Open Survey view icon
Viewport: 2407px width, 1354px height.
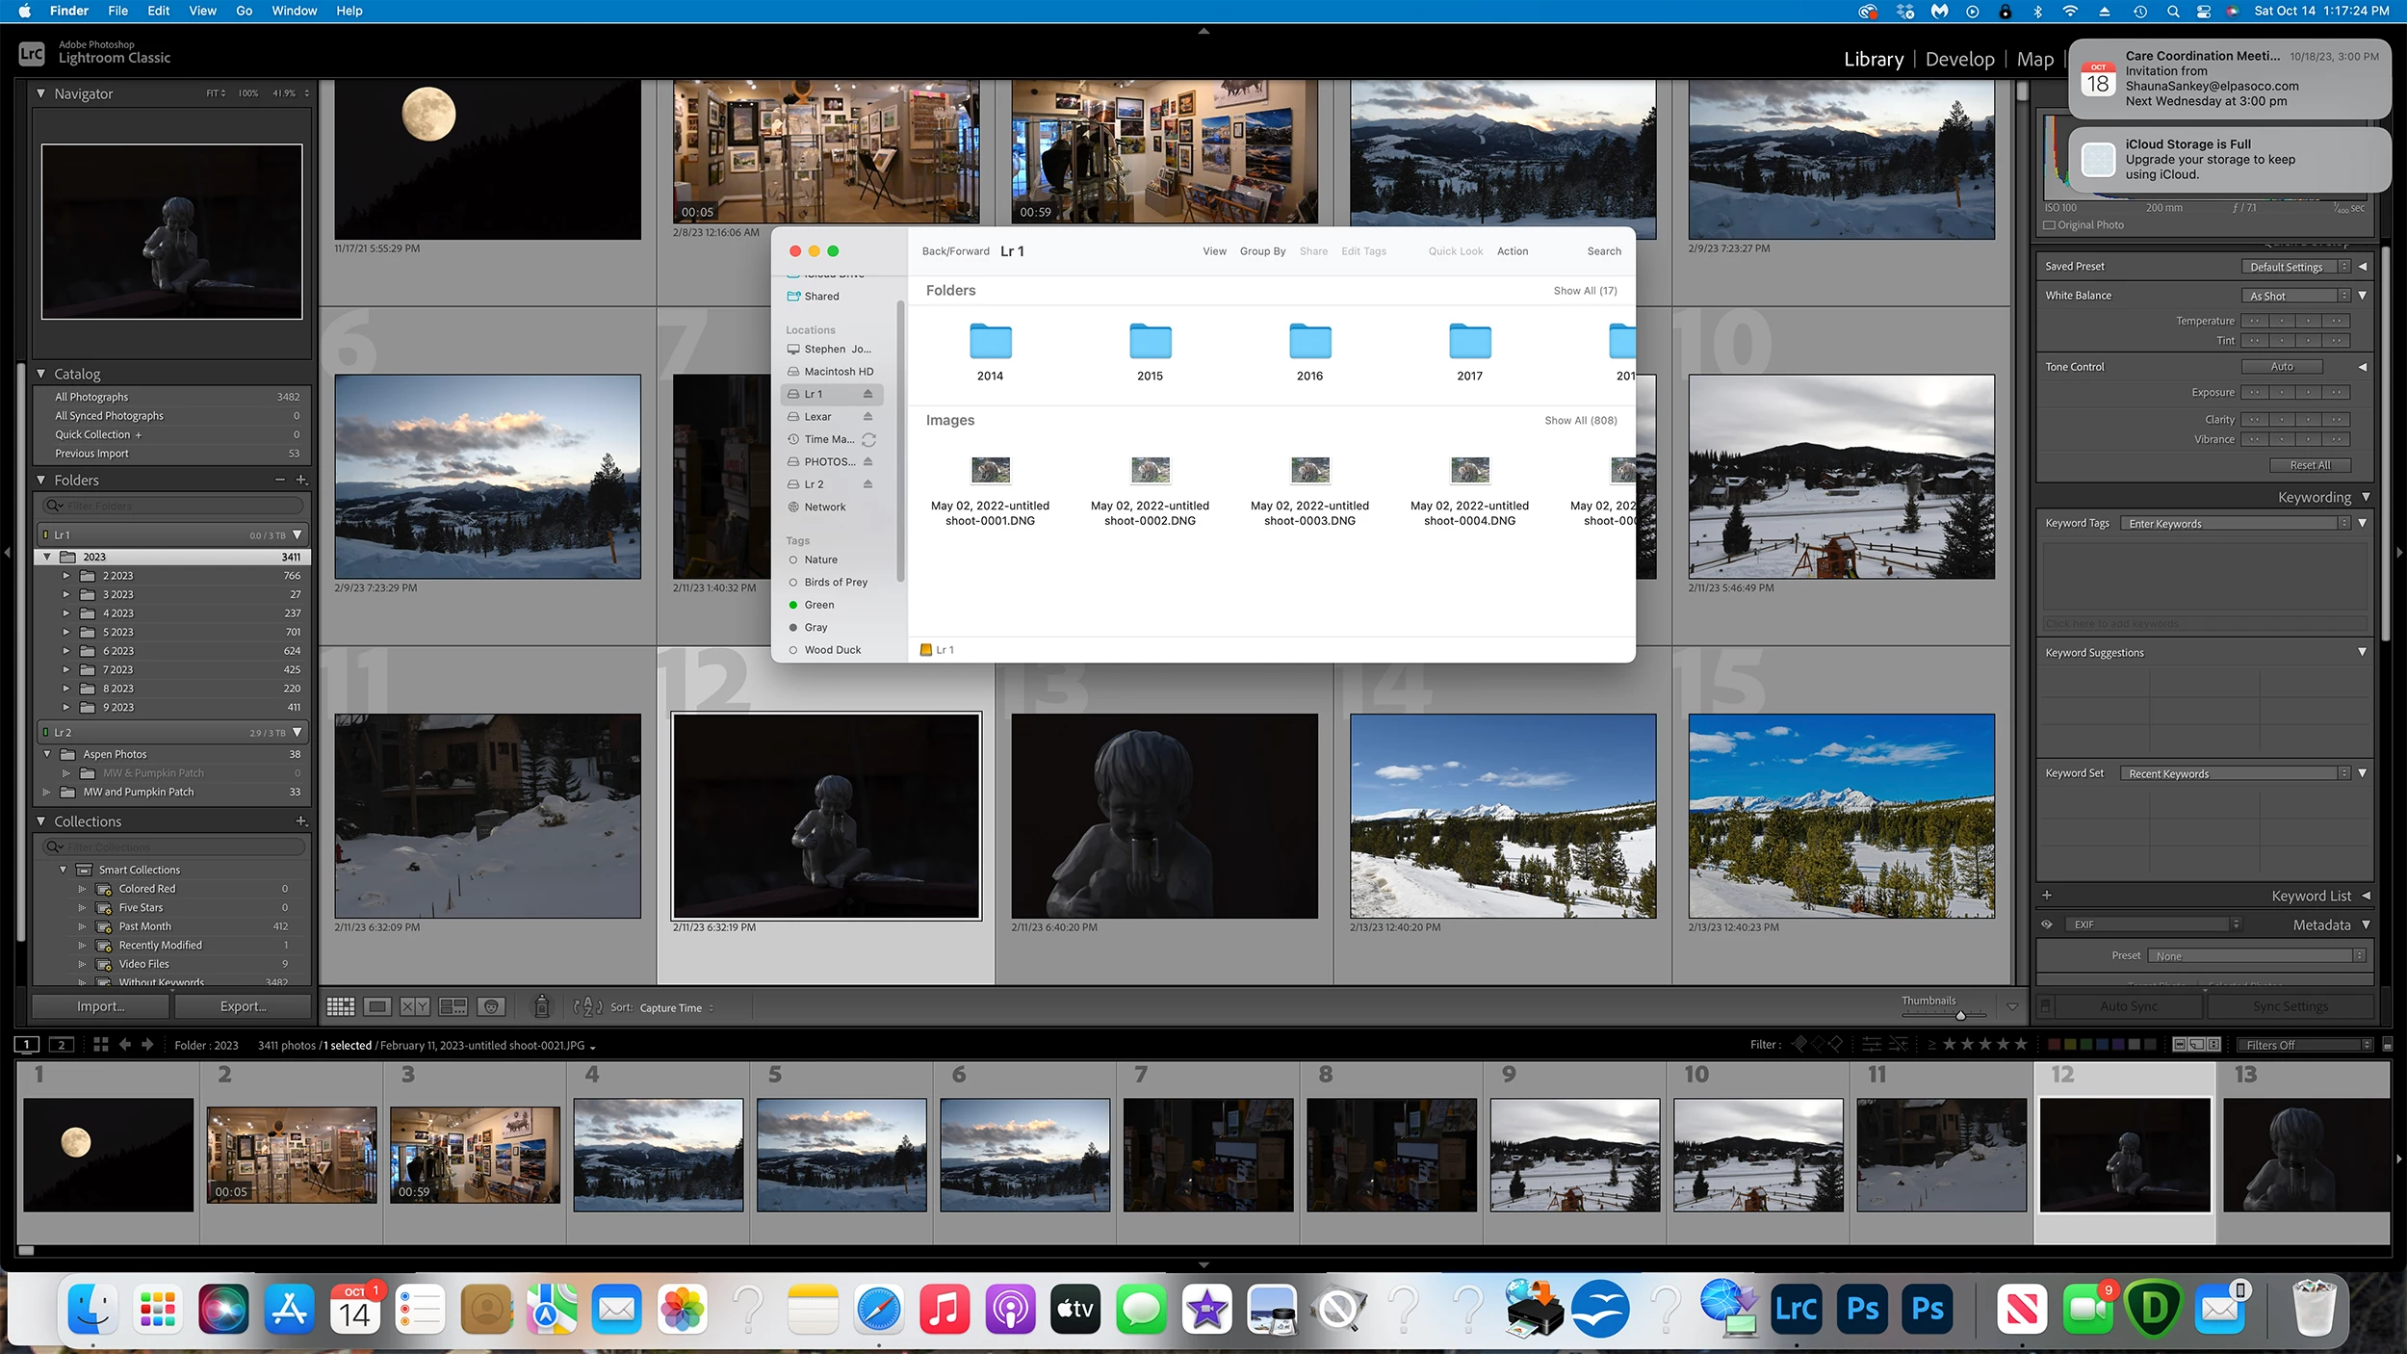point(453,1006)
